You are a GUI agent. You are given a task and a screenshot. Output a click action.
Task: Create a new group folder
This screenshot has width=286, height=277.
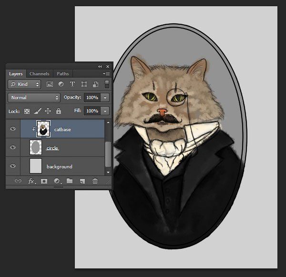pyautogui.click(x=70, y=181)
